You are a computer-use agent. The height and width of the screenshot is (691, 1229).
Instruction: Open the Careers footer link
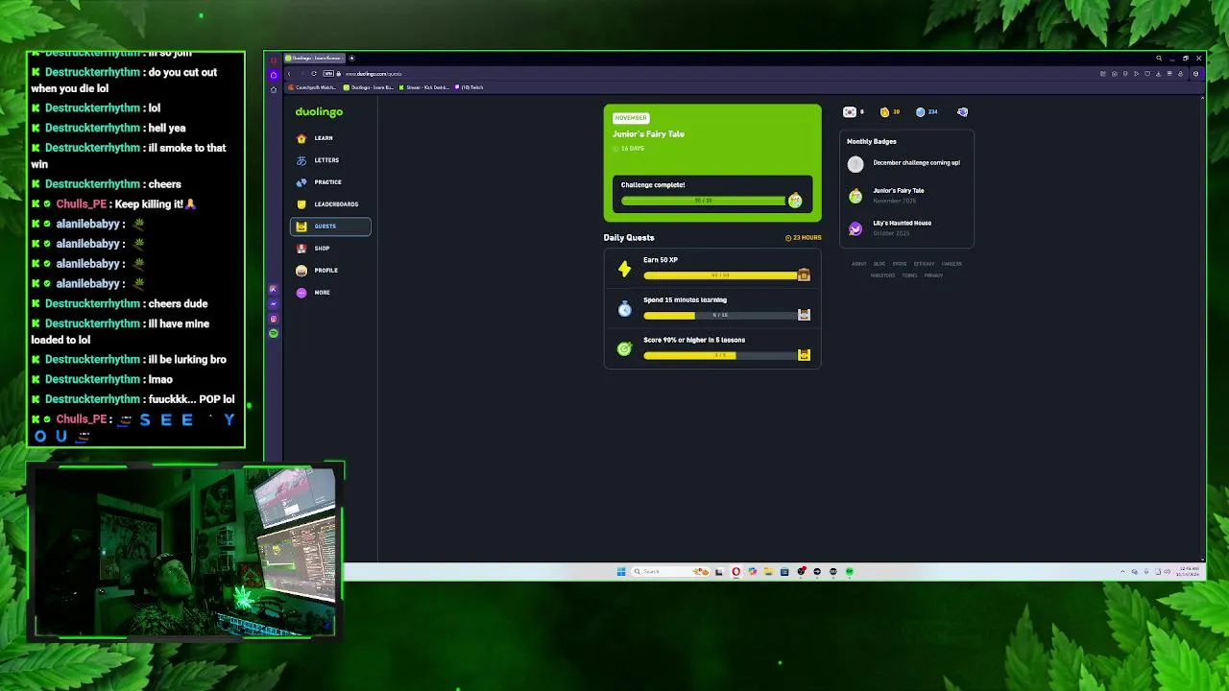(952, 264)
